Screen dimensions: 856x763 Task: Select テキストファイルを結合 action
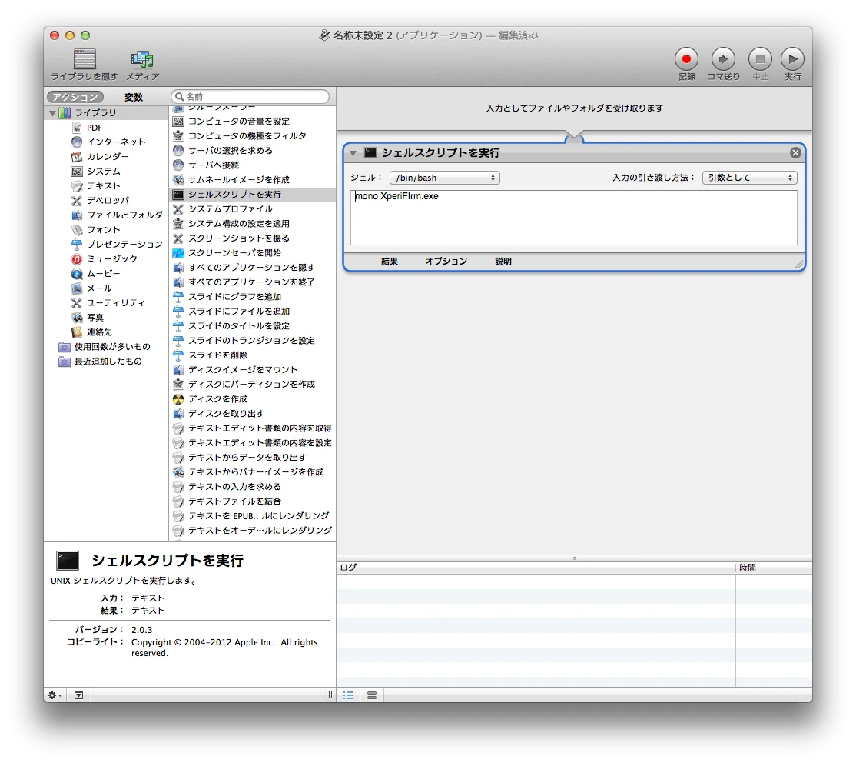point(234,501)
